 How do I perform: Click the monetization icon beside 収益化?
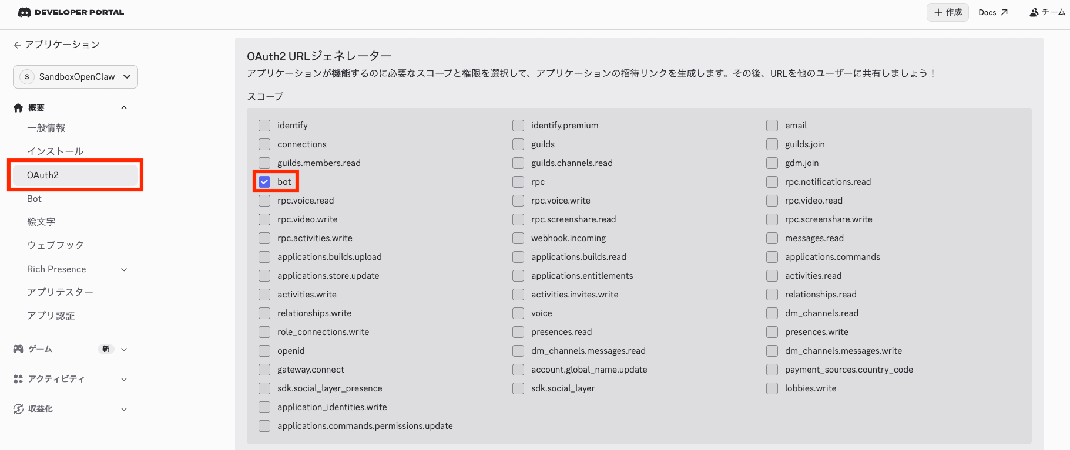coord(18,409)
